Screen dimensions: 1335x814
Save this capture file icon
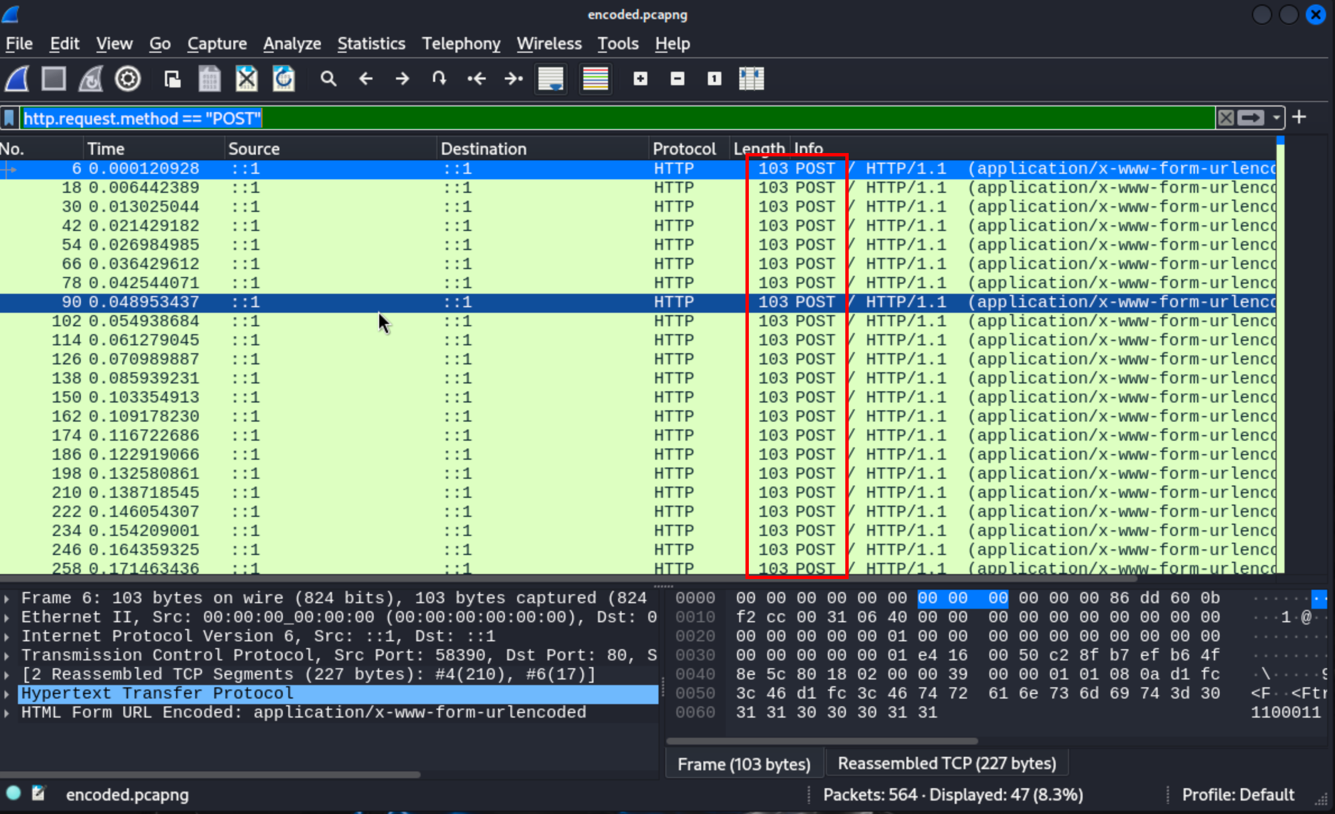click(x=209, y=78)
